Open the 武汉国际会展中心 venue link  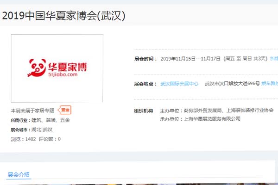click(x=179, y=84)
